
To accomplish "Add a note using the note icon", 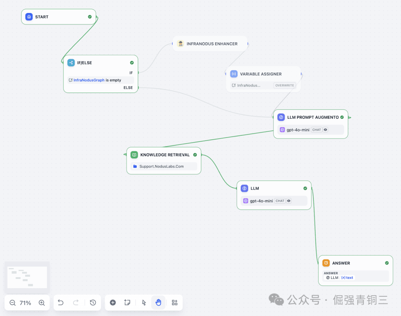I will tap(127, 302).
